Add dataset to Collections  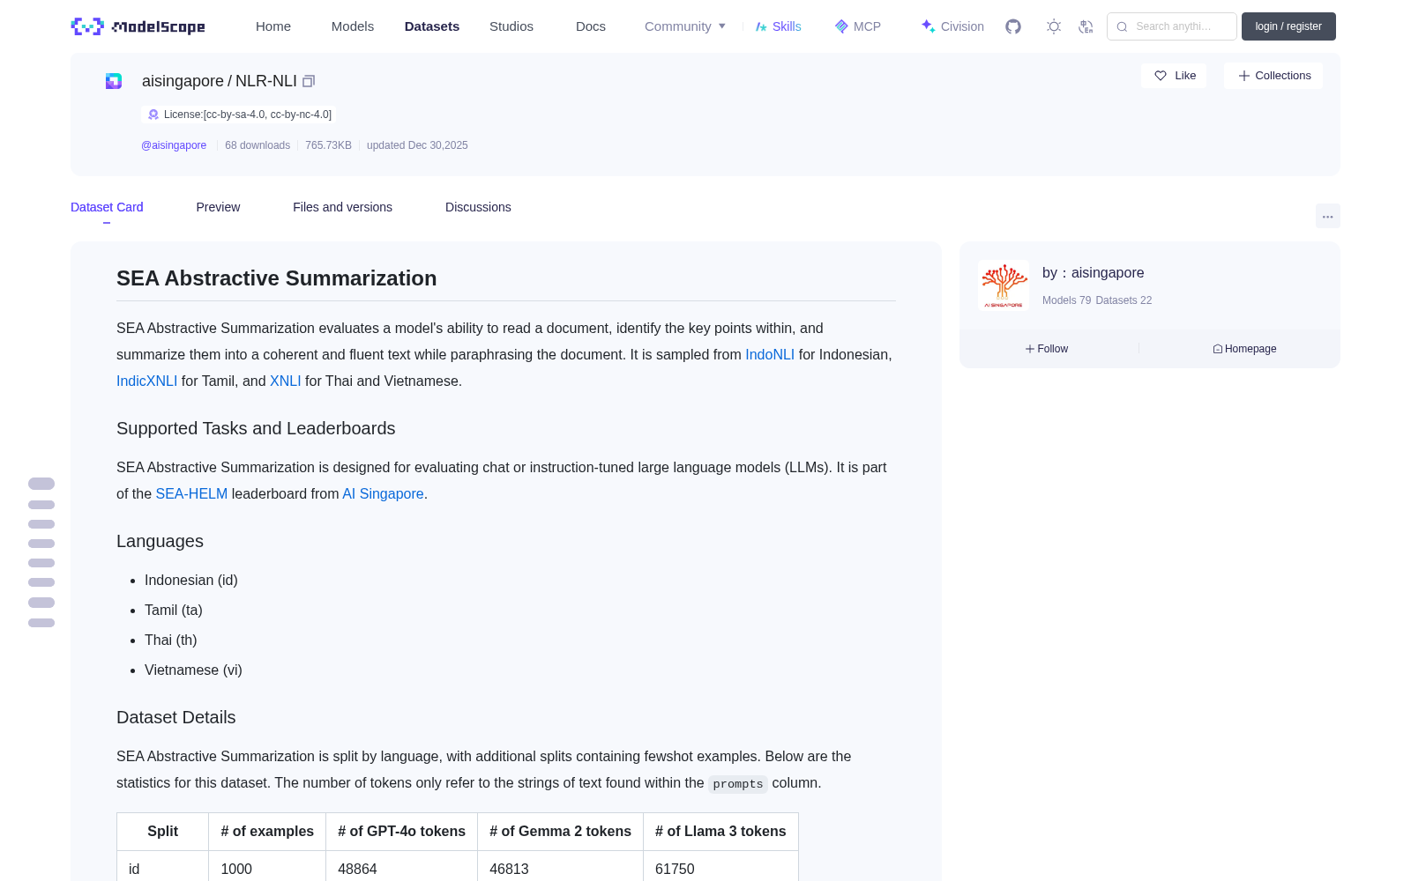click(x=1273, y=76)
